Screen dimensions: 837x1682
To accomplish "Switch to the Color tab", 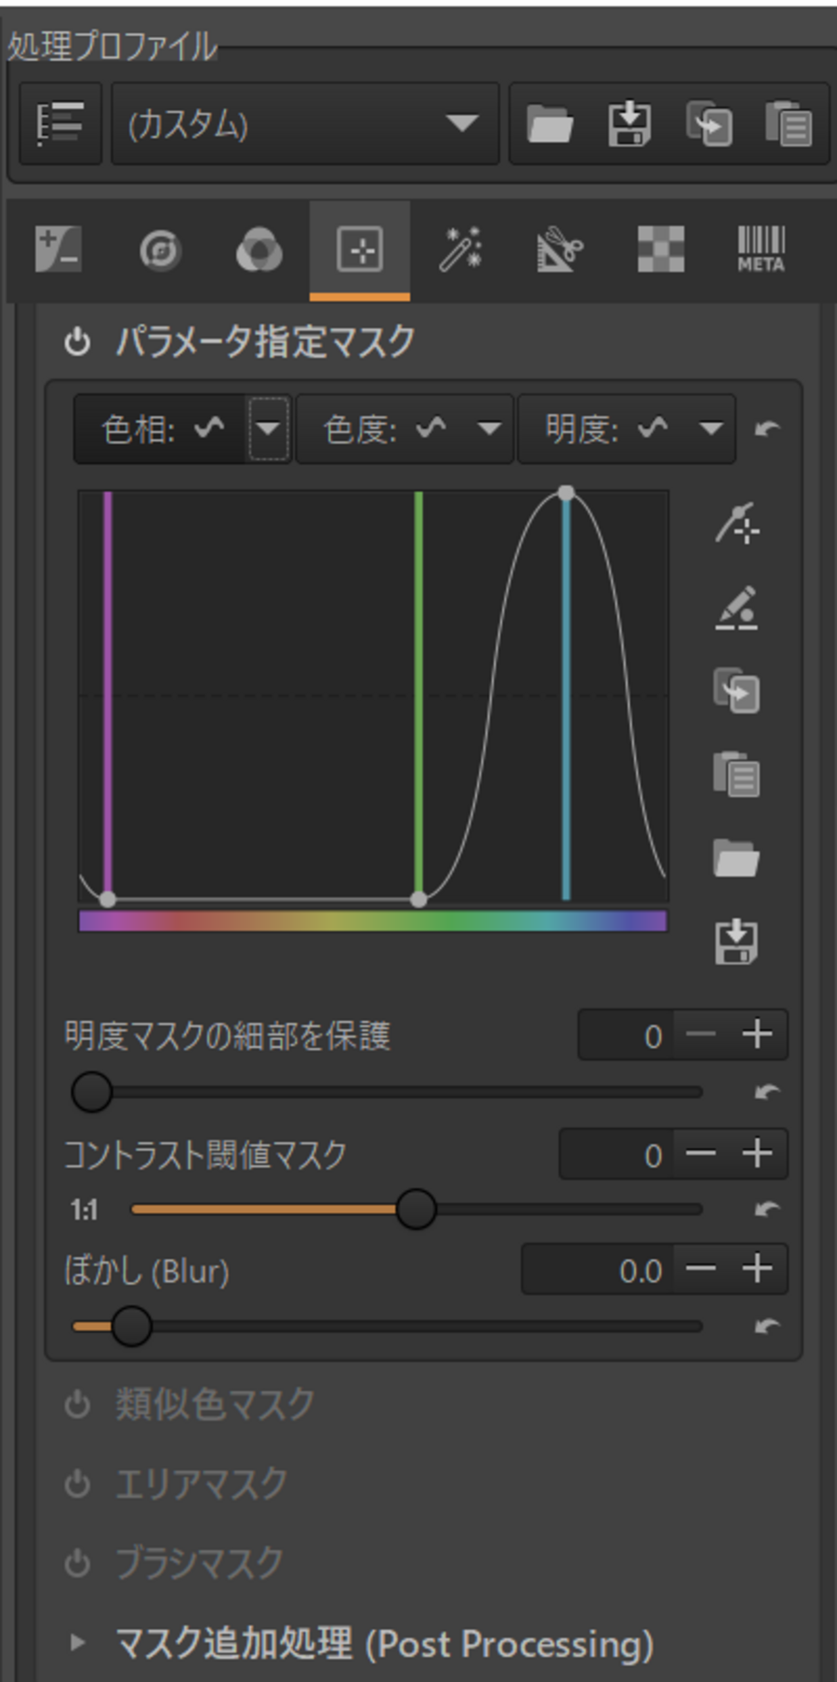I will coord(259,249).
